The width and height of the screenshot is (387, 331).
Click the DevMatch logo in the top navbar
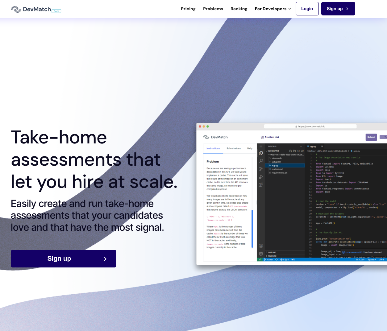(x=31, y=9)
